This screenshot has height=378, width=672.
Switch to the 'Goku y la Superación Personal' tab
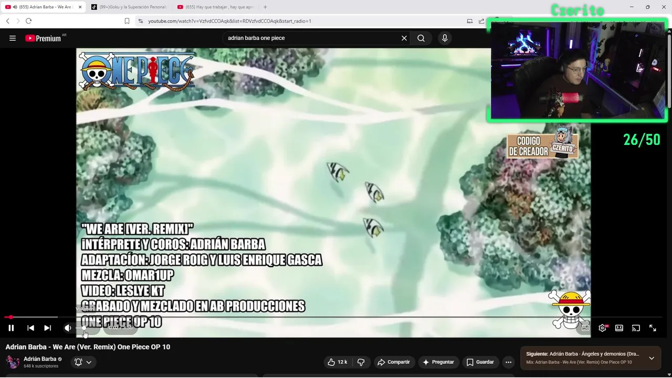[x=128, y=7]
